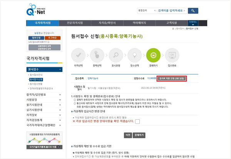Open the 국가자격시험 navigation tab
This screenshot has height=159, width=231.
[43, 23]
